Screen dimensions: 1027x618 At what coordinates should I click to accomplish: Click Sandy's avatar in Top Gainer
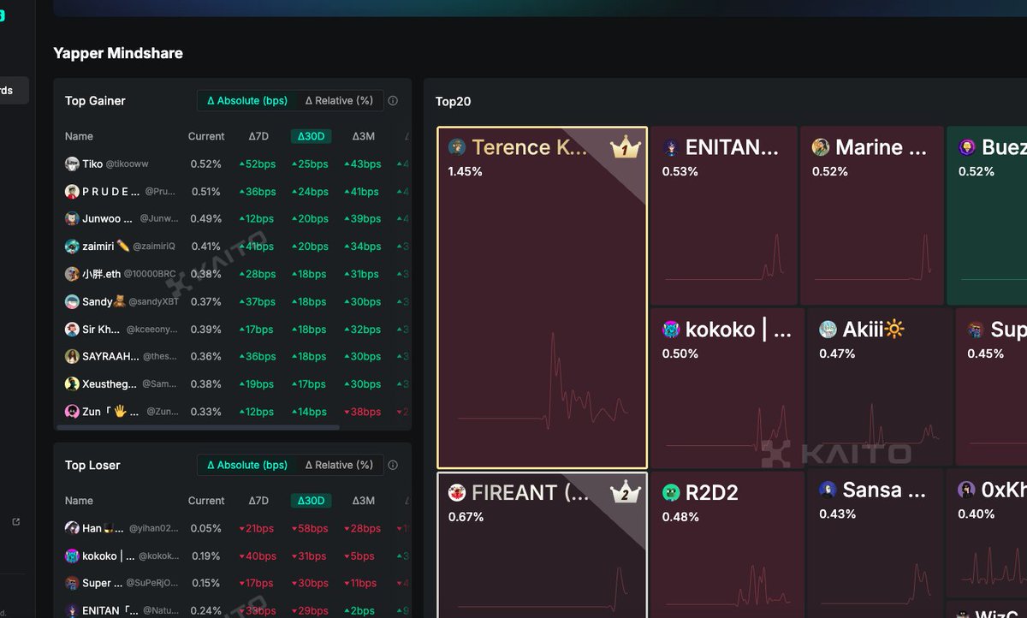pyautogui.click(x=73, y=301)
